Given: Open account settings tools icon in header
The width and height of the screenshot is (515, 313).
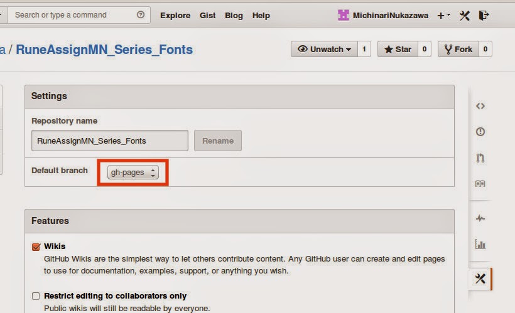Looking at the screenshot, I should (464, 16).
